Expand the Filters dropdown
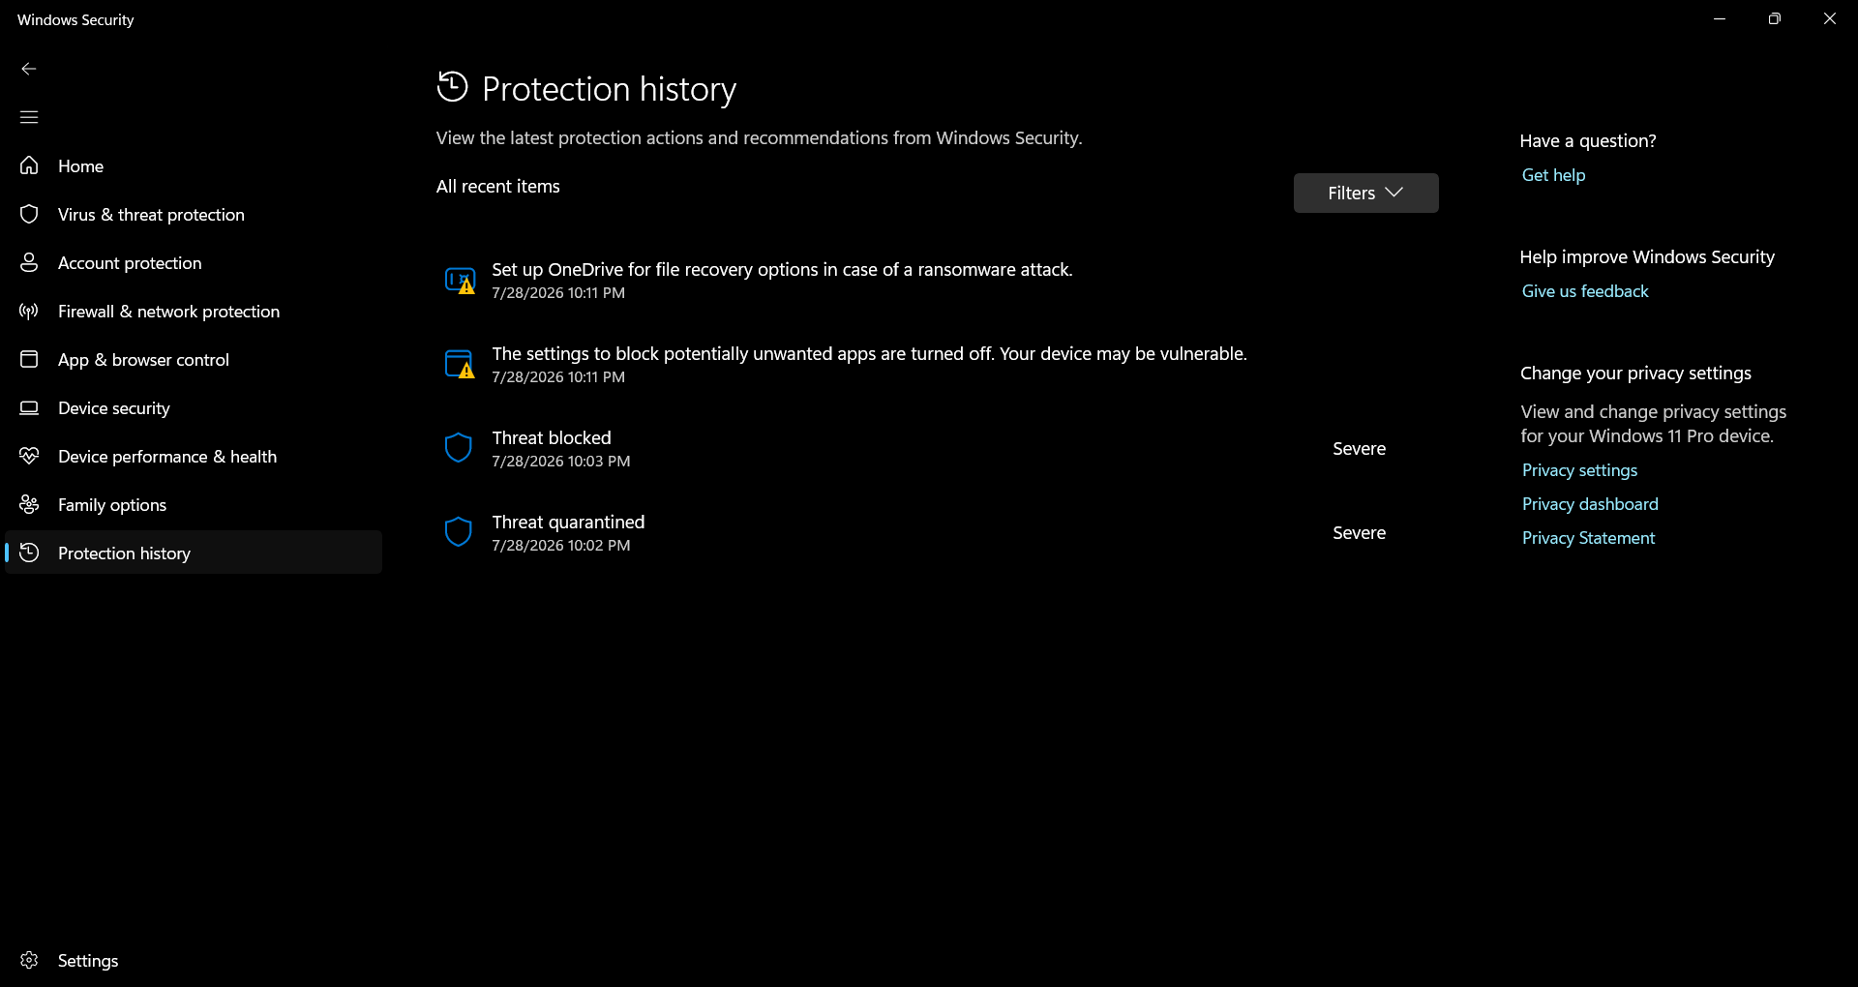This screenshot has height=987, width=1858. [1365, 193]
